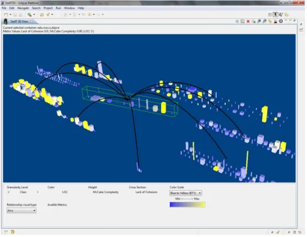
Task: Click the Search toolbar icon
Action: click(x=48, y=14)
